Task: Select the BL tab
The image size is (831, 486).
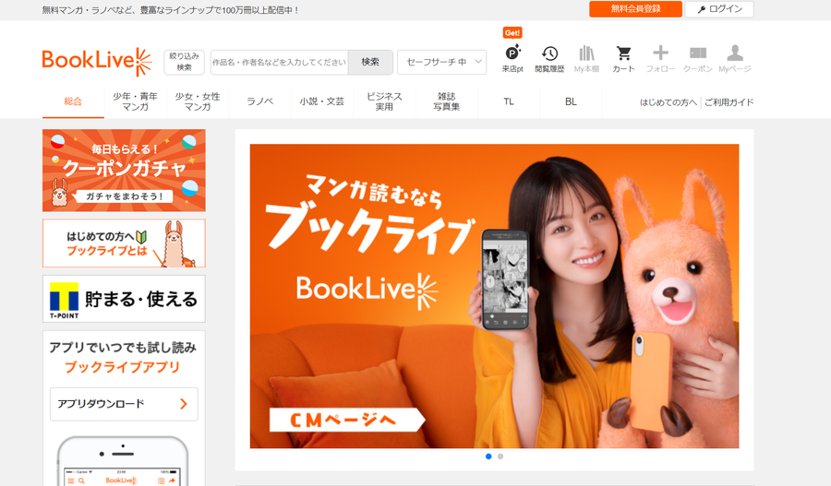Action: point(571,101)
